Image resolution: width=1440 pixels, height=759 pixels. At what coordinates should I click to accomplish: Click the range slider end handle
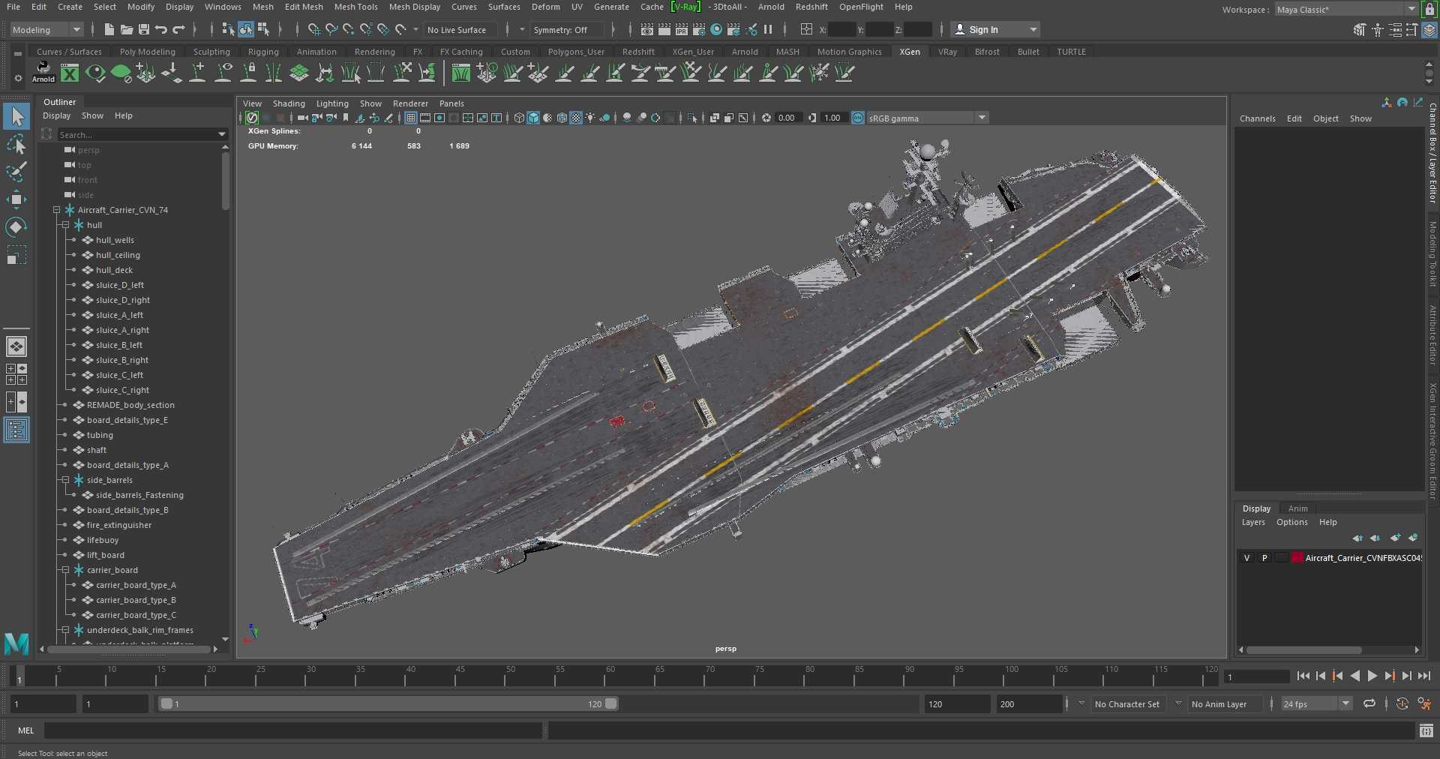click(611, 703)
